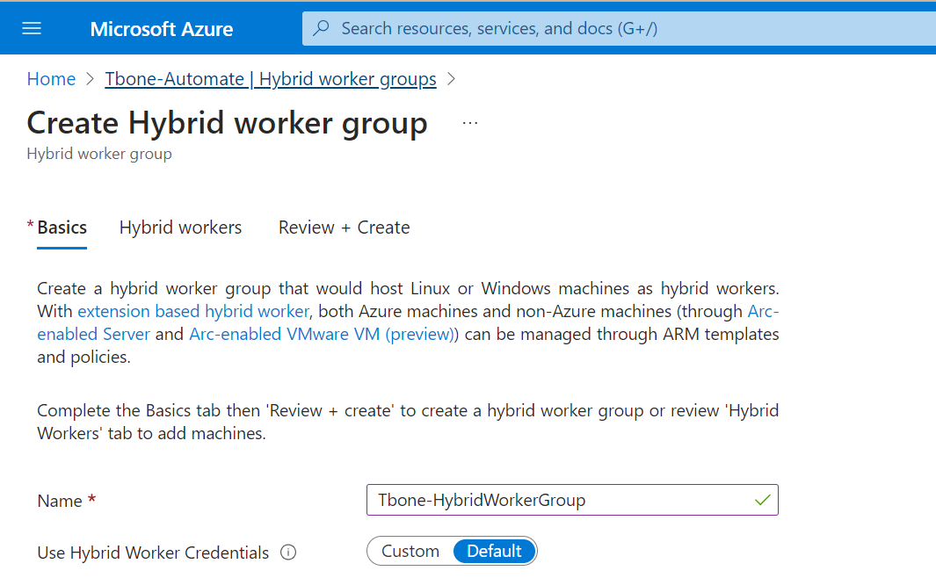Open the Azure portal hamburger menu
Viewport: 936px width, 578px height.
coord(32,27)
